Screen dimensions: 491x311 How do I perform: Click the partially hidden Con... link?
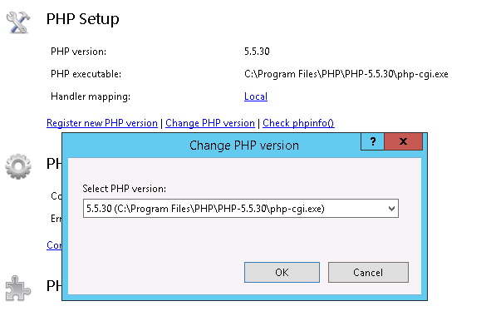[54, 244]
